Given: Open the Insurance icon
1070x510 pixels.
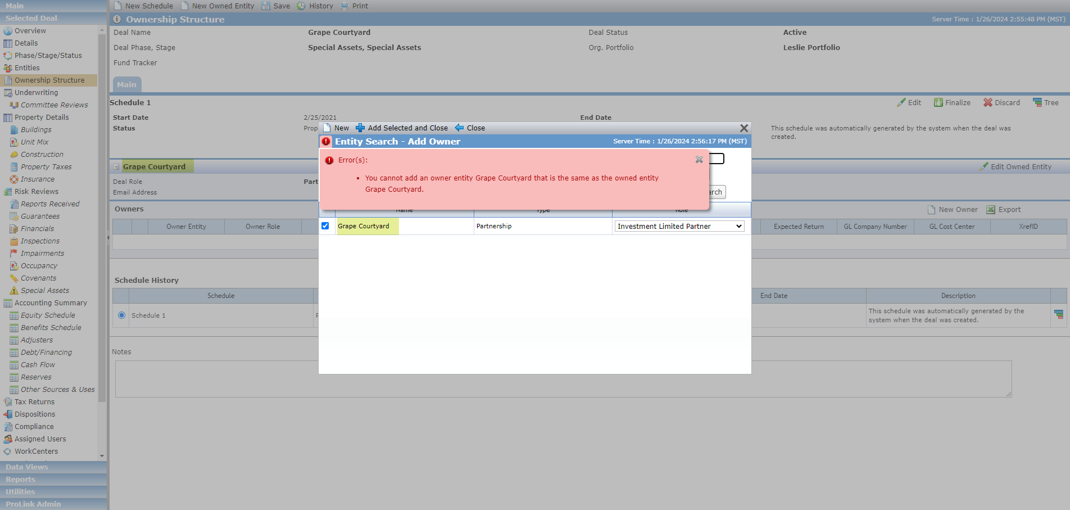Looking at the screenshot, I should point(14,179).
